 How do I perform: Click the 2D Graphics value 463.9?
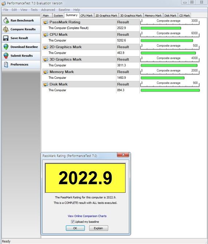[121, 53]
